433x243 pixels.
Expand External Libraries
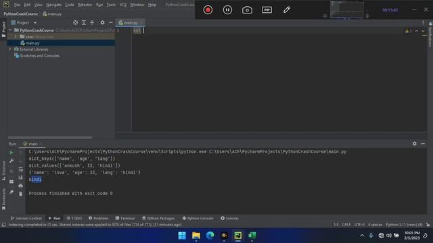10,49
